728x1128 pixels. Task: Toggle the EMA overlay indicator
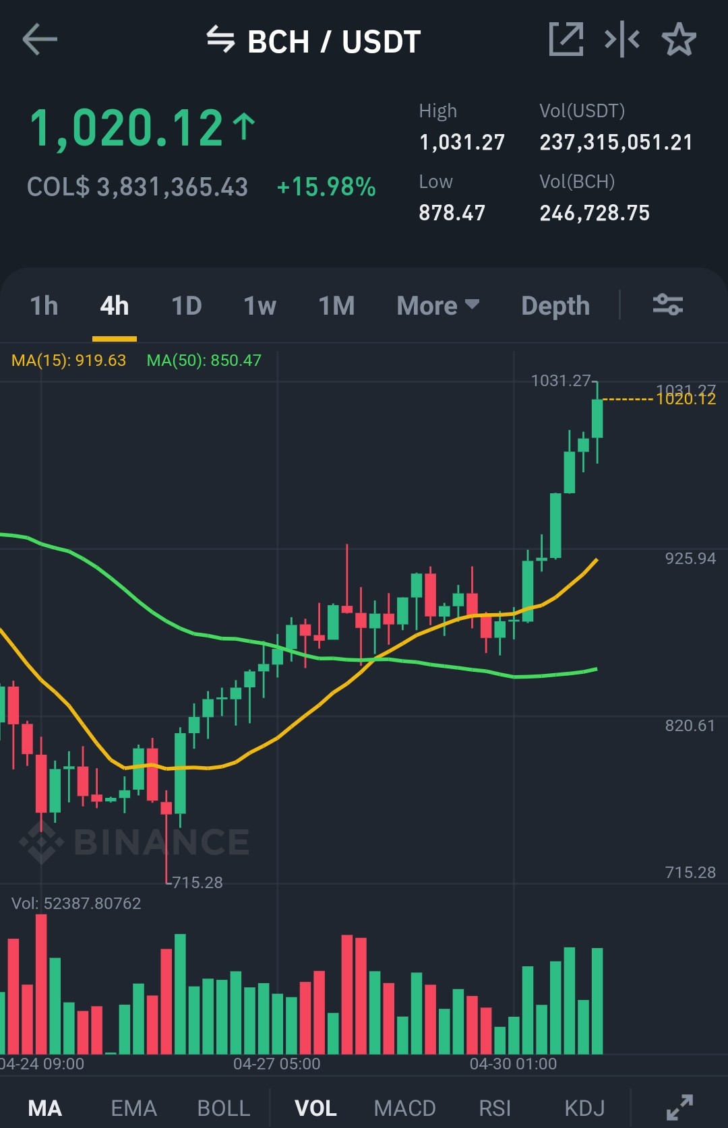tap(133, 1108)
